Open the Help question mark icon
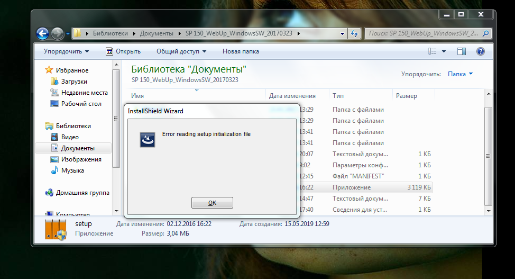This screenshot has width=515, height=279. coord(480,51)
